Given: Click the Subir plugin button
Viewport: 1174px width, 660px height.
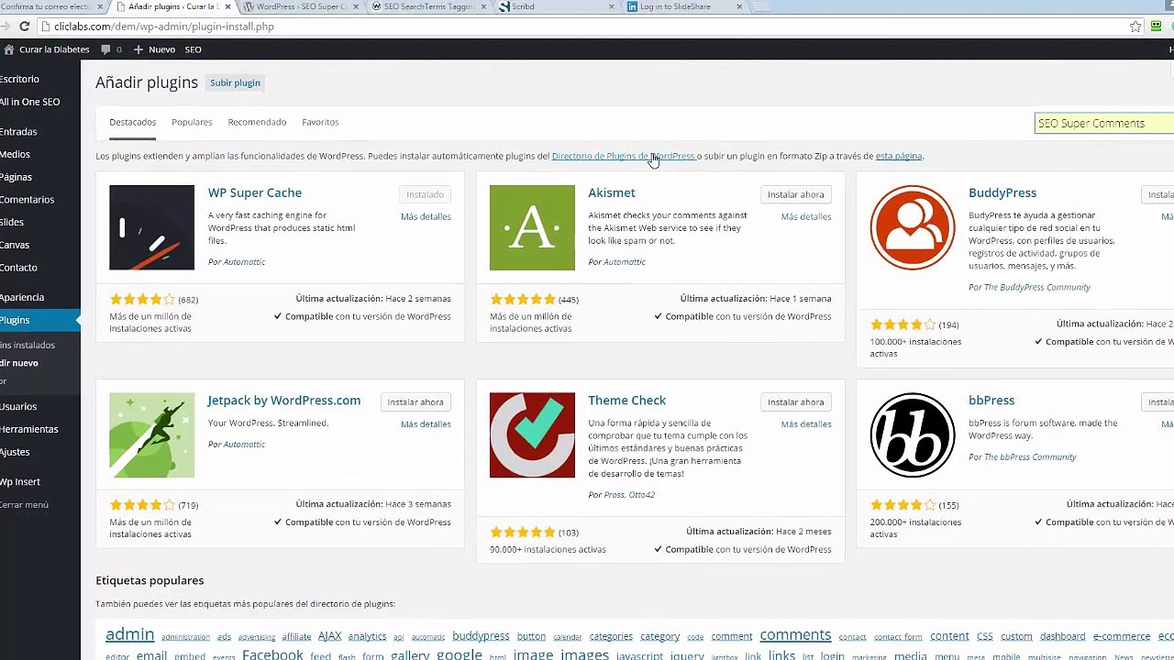Looking at the screenshot, I should [235, 82].
